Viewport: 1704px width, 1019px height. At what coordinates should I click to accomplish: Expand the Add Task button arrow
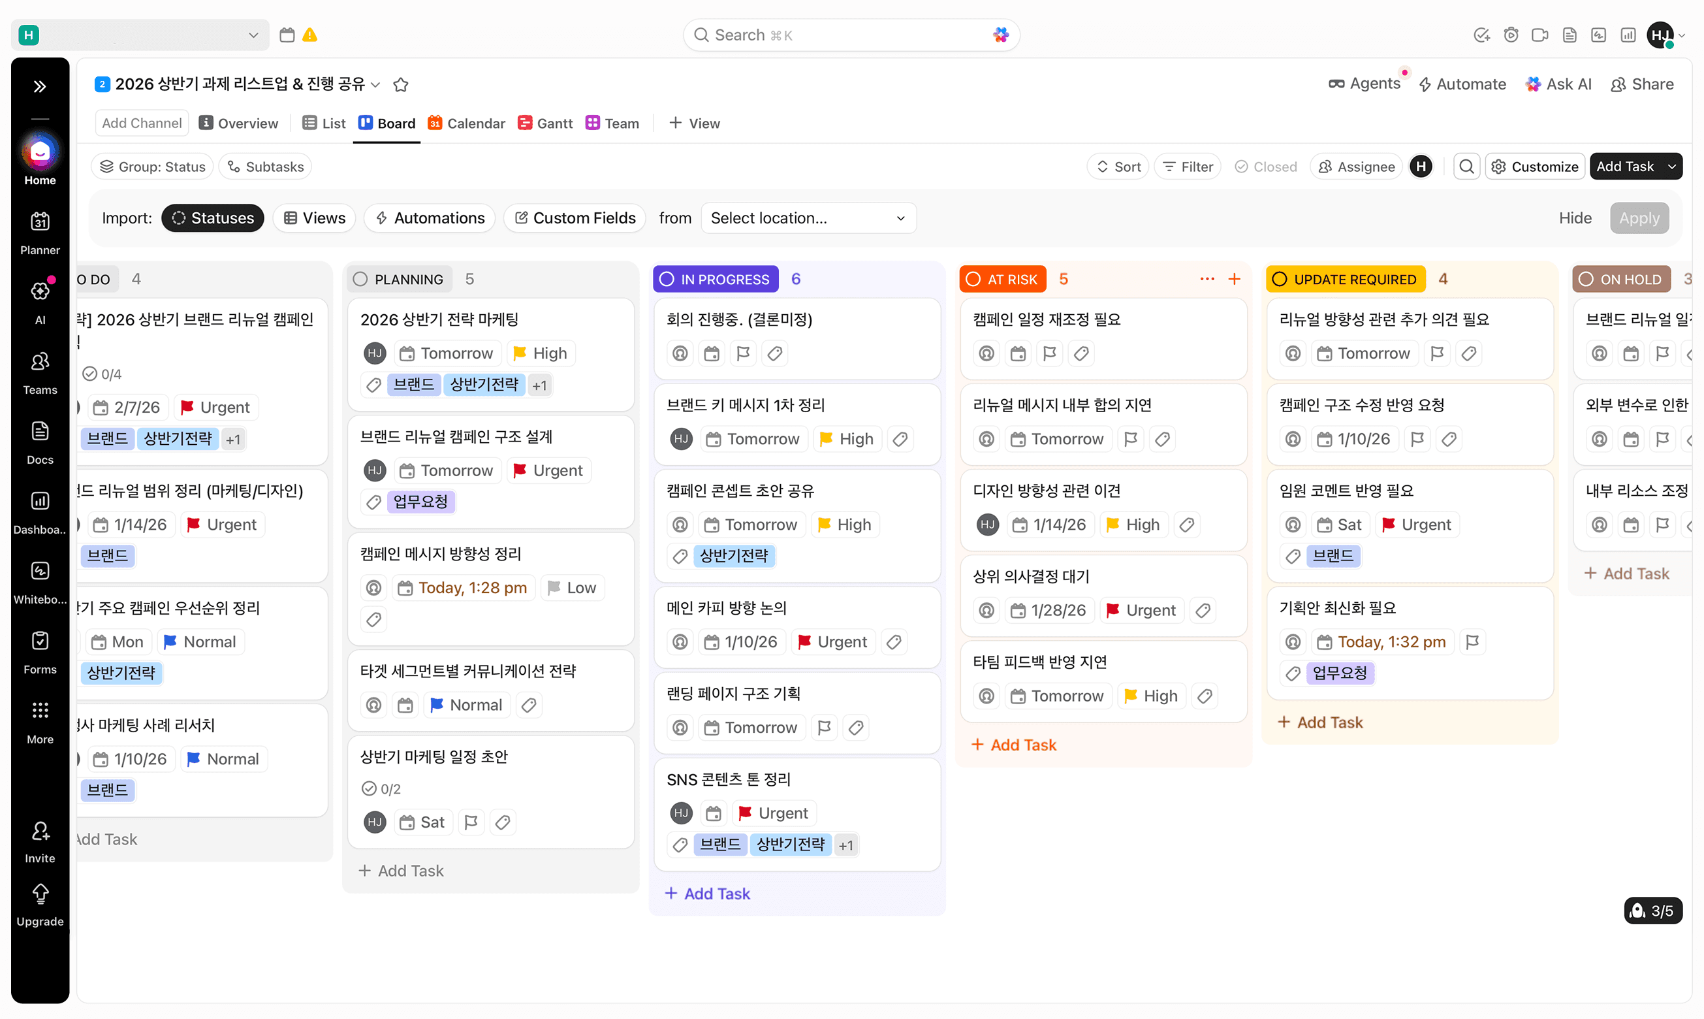point(1673,167)
